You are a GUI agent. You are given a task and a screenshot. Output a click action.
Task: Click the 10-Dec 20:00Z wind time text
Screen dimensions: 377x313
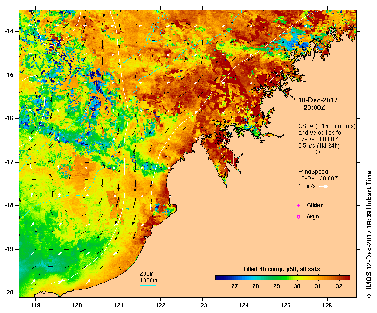(x=318, y=178)
